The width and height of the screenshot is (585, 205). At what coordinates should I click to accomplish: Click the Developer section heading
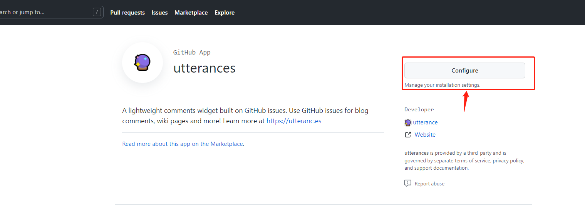419,110
